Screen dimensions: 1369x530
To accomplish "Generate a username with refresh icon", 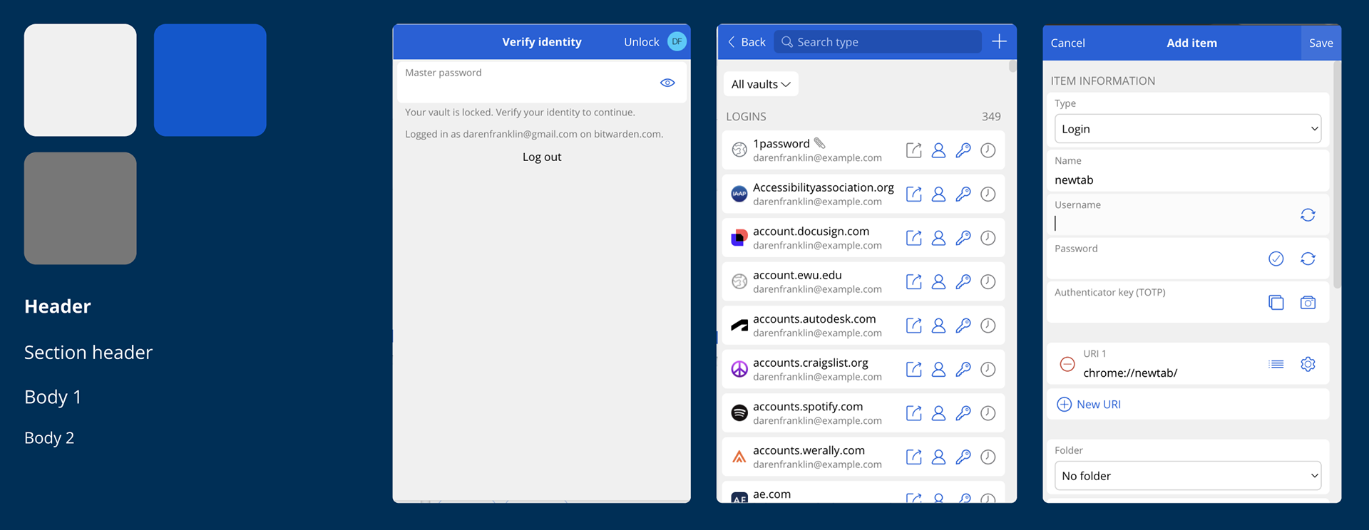I will 1308,215.
